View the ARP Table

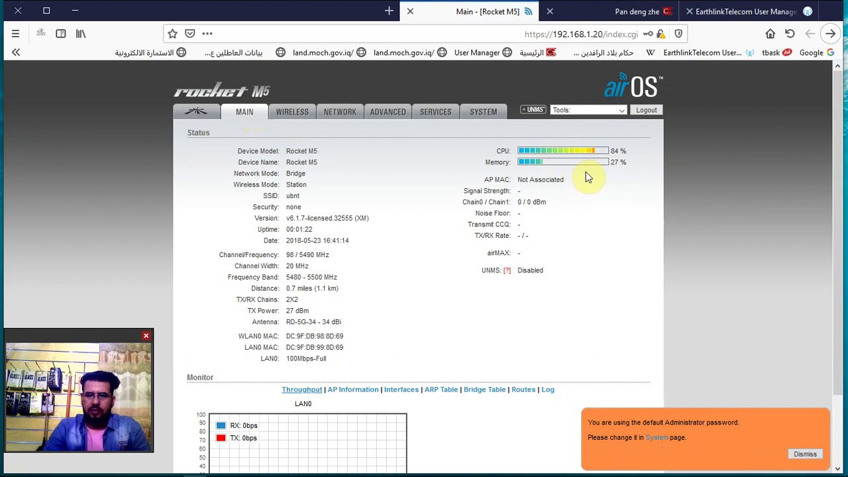coord(441,390)
